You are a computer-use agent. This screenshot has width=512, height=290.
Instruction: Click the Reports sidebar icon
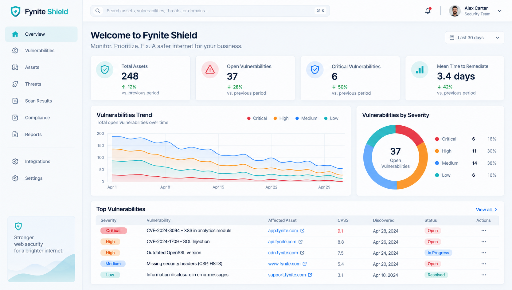(x=15, y=134)
